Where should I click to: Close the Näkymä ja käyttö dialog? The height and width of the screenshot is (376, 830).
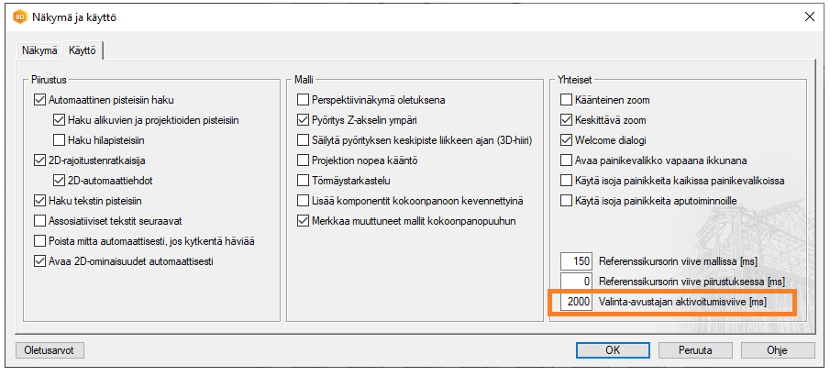click(808, 17)
